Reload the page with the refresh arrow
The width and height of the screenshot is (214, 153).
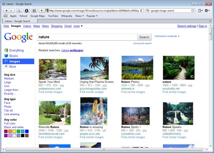[x=141, y=10]
